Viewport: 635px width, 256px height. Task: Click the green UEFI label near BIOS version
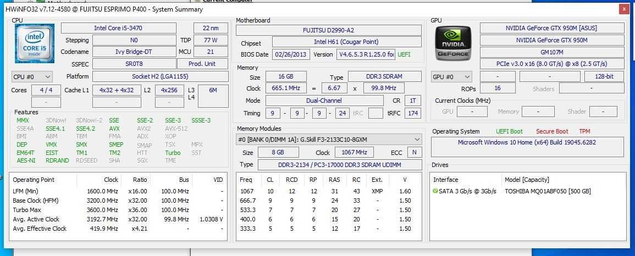tap(404, 54)
